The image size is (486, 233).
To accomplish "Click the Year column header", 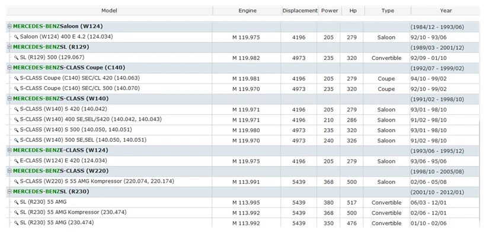I will (x=446, y=11).
